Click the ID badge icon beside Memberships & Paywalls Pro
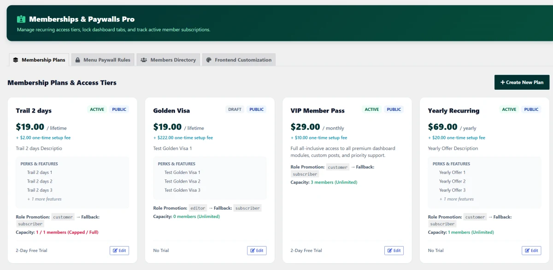553x270 pixels. tap(21, 19)
